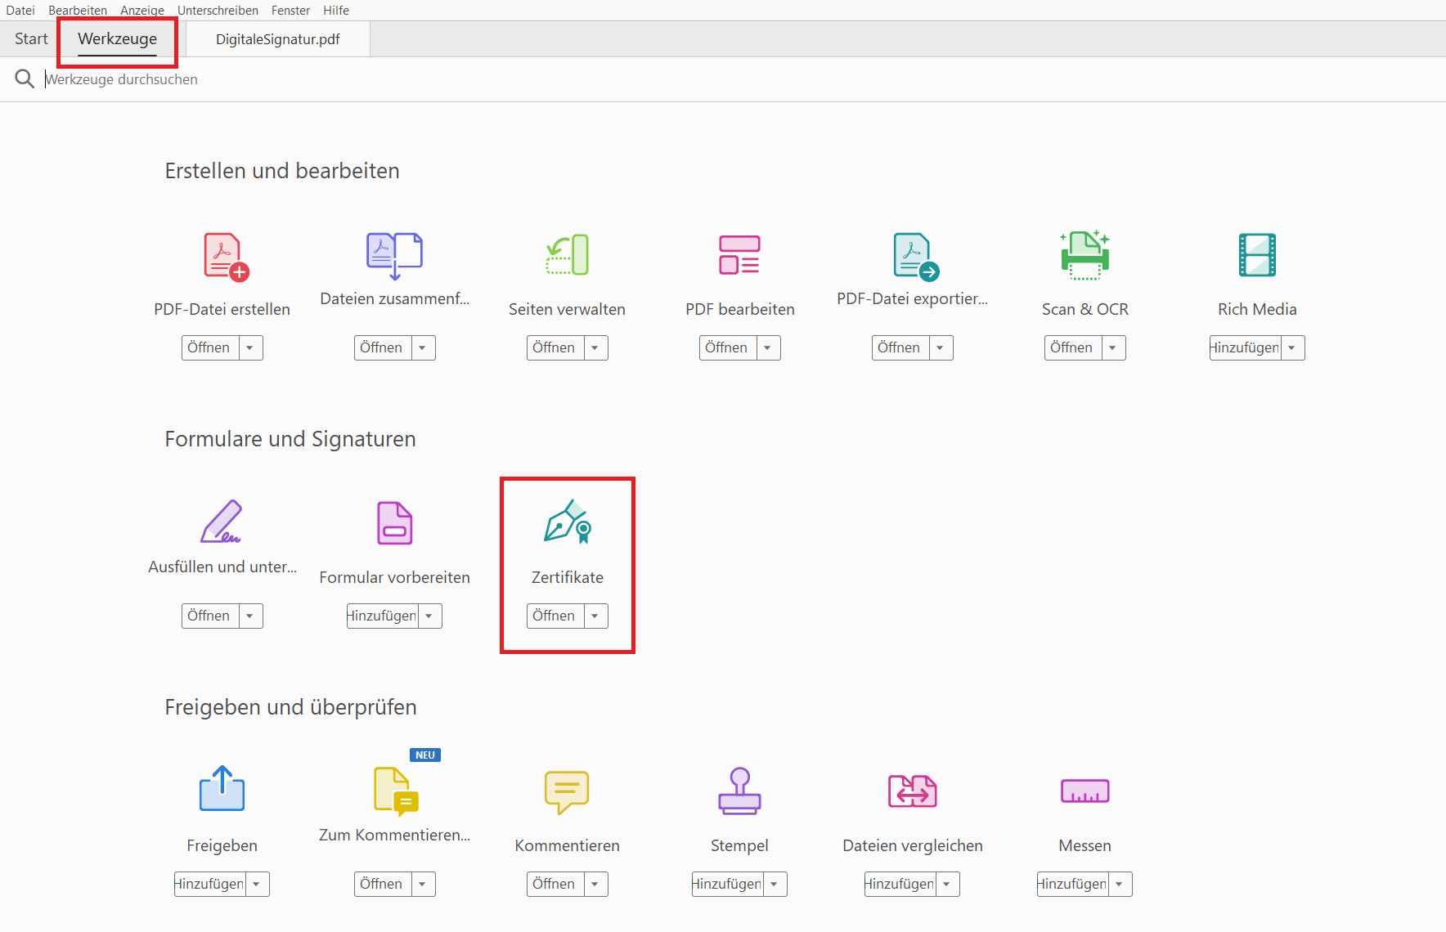Viewport: 1446px width, 932px height.
Task: Open the Anzeige menu
Action: pos(142,10)
